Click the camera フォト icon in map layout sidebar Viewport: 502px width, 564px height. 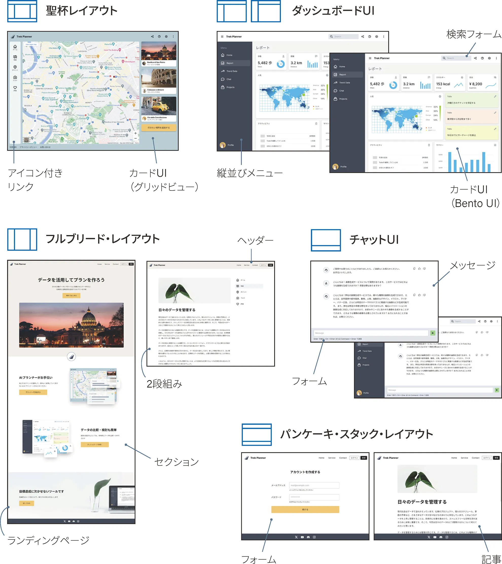(15, 78)
